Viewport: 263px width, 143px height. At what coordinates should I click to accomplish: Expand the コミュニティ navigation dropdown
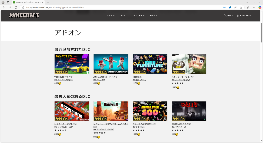tap(138, 16)
